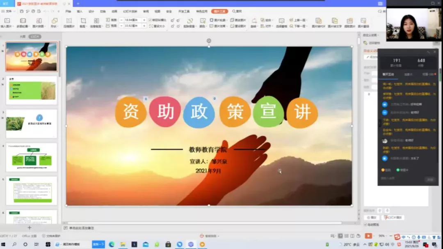Screen dimensions: 443x249
Task: Click the Search (查找) button in ribbon
Action: click(237, 11)
